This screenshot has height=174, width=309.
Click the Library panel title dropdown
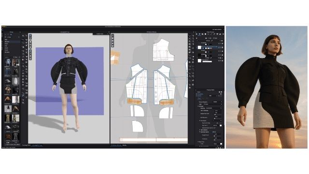click(12, 32)
